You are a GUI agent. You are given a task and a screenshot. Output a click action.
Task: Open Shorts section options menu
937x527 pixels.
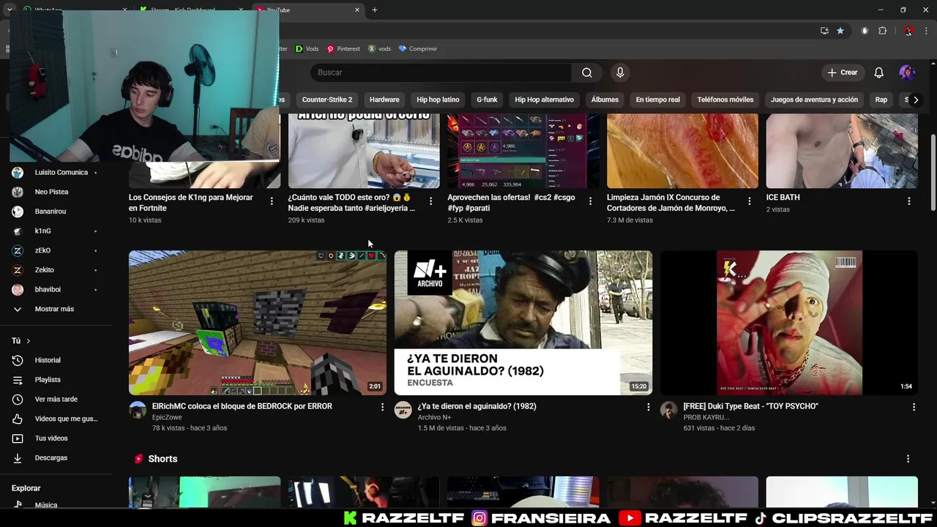click(908, 459)
